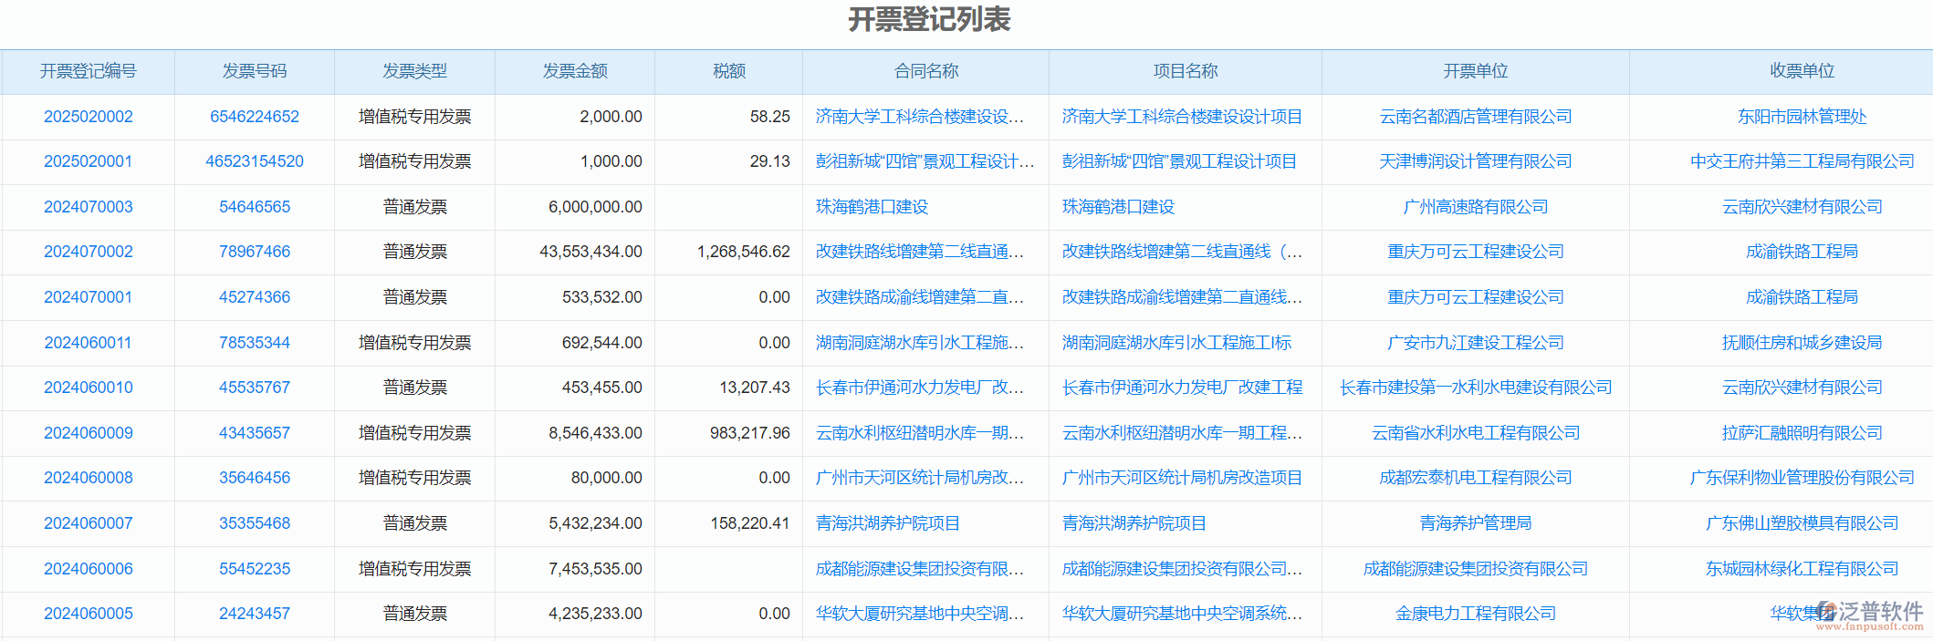
Task: Click the 税额 column header
Action: tap(728, 71)
